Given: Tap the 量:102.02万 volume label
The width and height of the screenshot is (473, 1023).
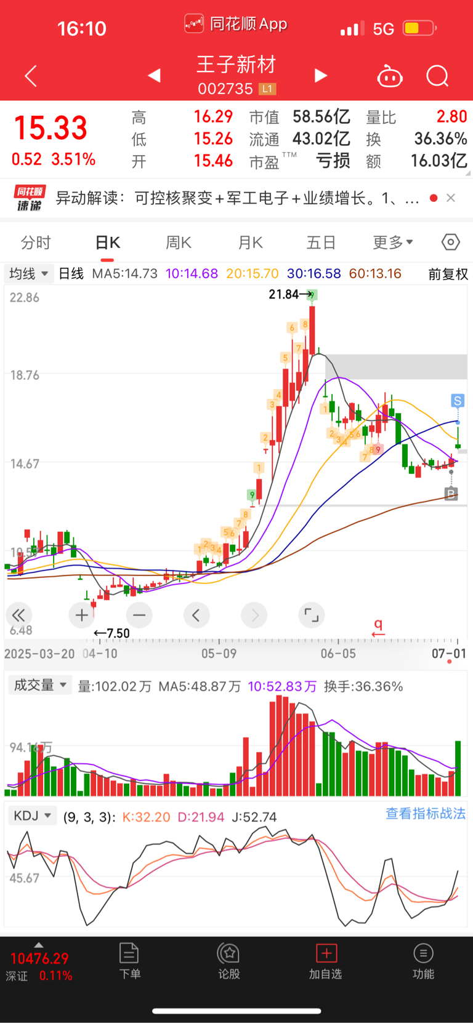Looking at the screenshot, I should pyautogui.click(x=115, y=686).
